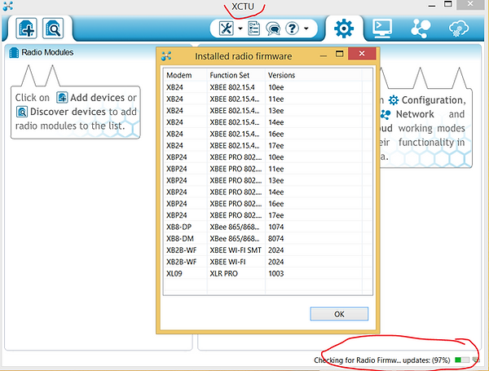Click the XCTU logo in title bar

pos(8,6)
